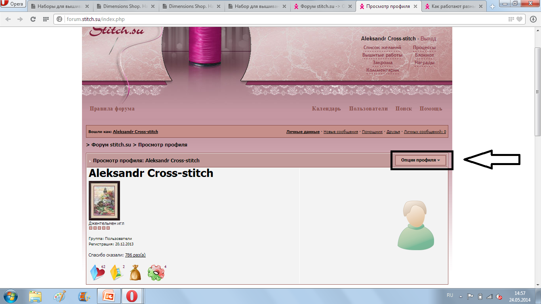This screenshot has width=541, height=304.
Task: Open new browser tab with plus icon
Action: (x=493, y=7)
